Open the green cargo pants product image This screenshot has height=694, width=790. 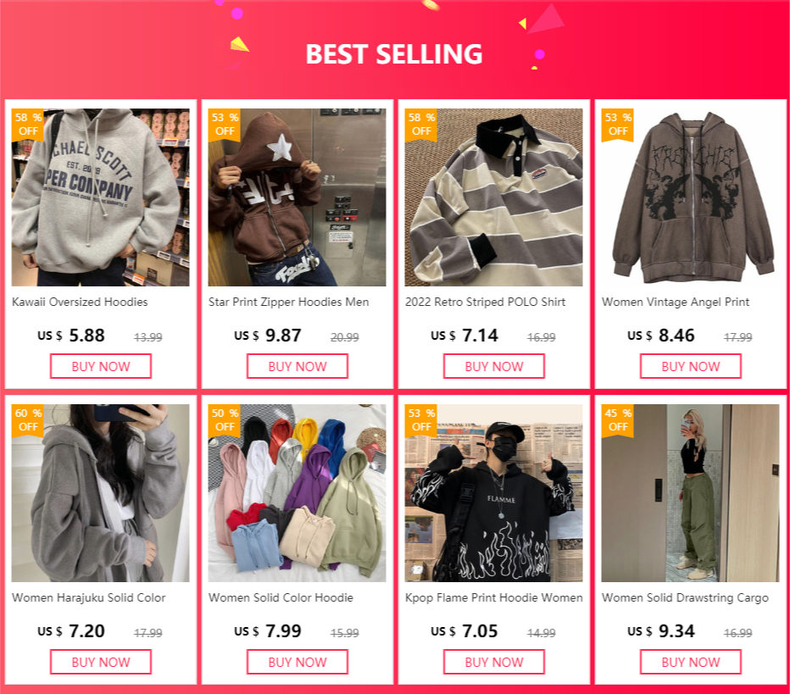691,493
